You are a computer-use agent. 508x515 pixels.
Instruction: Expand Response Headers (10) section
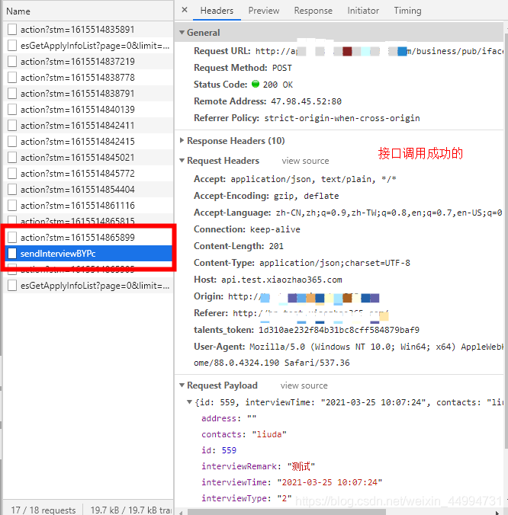tap(182, 141)
